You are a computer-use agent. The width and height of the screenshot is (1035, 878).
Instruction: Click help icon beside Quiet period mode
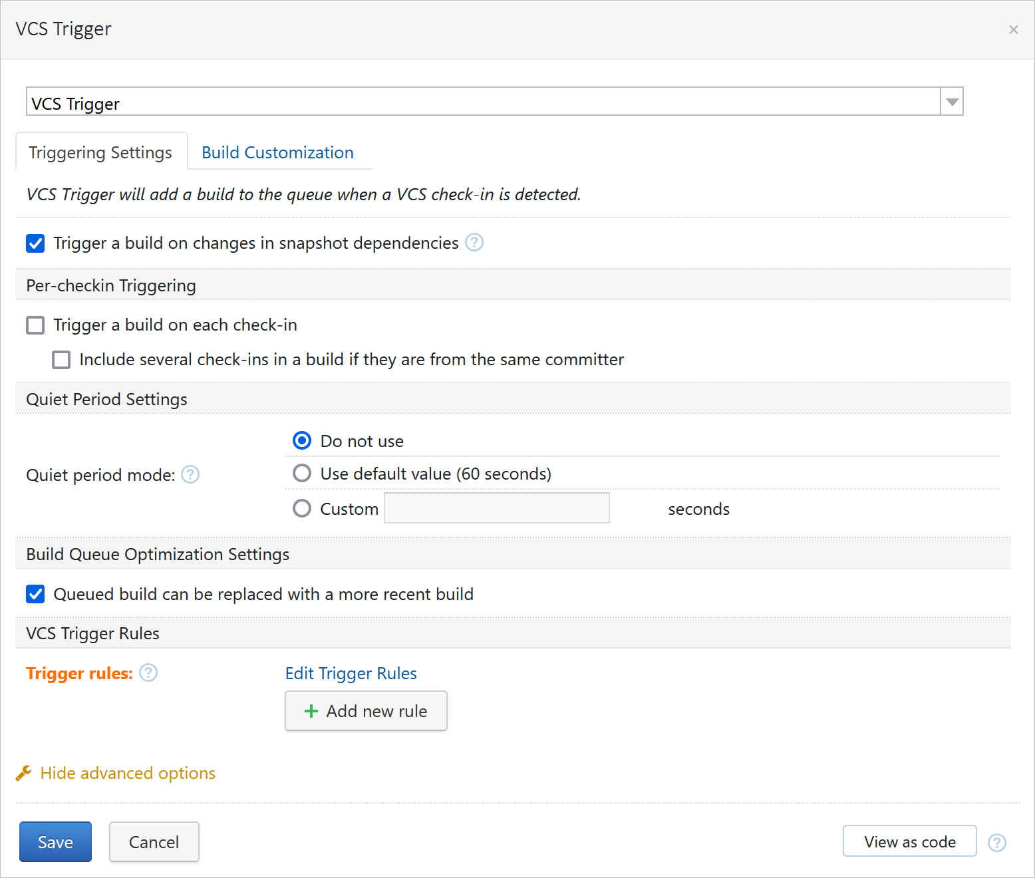pyautogui.click(x=190, y=475)
